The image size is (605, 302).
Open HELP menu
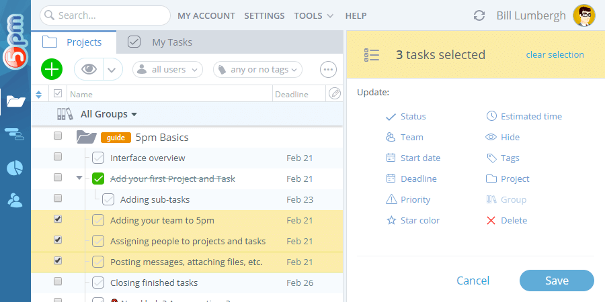pos(356,16)
